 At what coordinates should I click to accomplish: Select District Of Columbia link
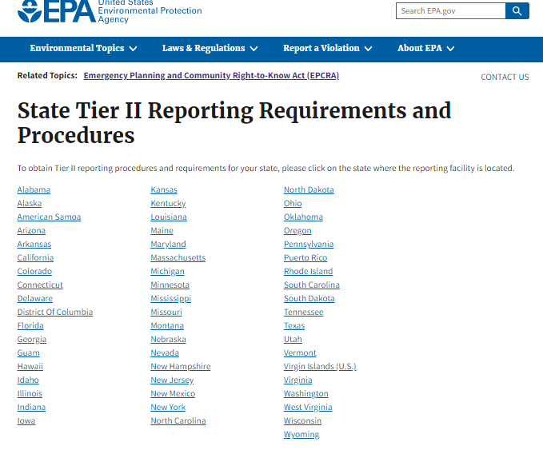55,312
